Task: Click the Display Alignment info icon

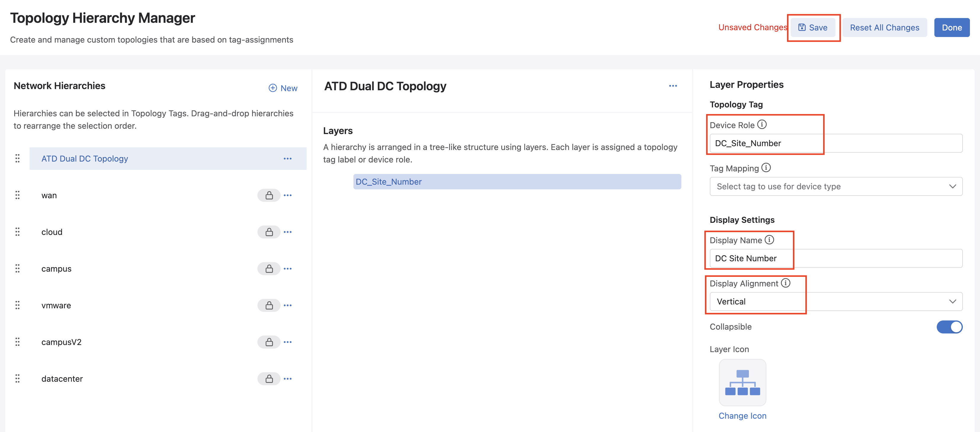Action: pyautogui.click(x=785, y=283)
